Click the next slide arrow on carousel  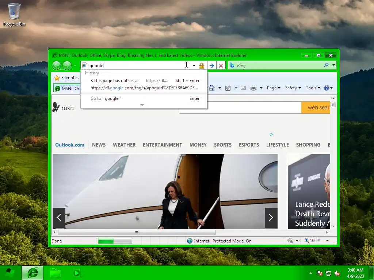click(271, 218)
